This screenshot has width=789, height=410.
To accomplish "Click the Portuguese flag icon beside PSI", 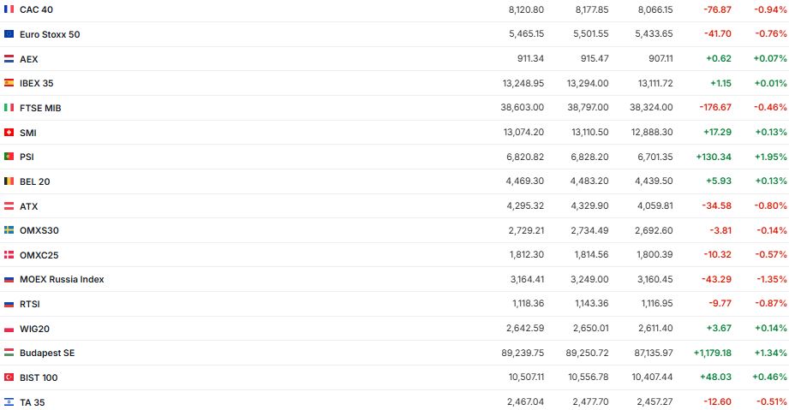I will (x=9, y=157).
